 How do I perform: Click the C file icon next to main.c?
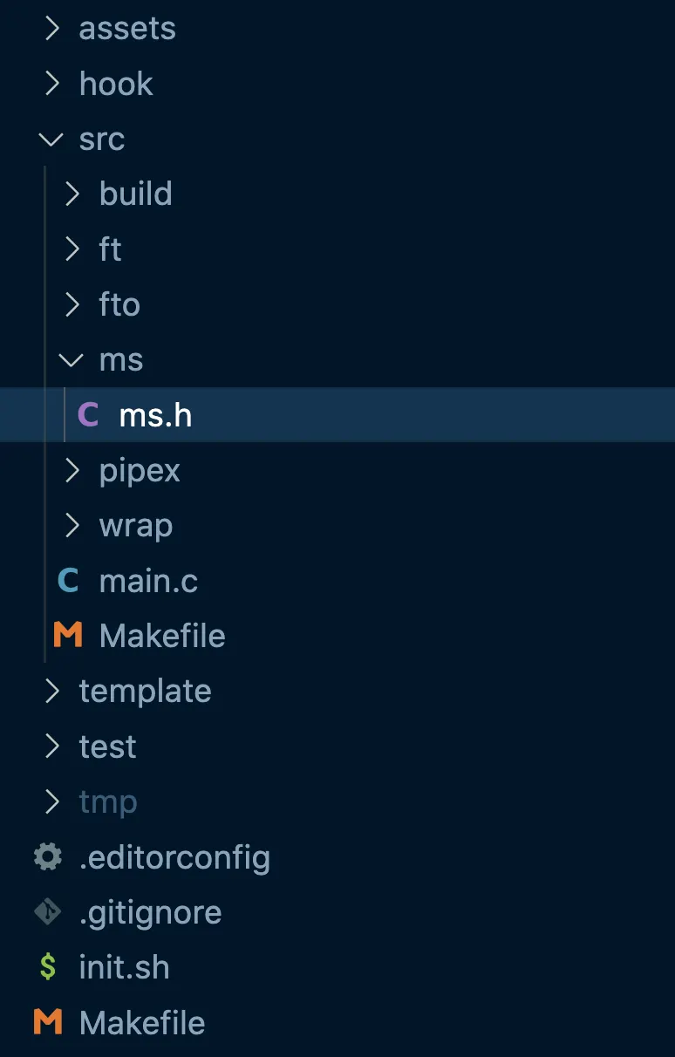pyautogui.click(x=68, y=580)
